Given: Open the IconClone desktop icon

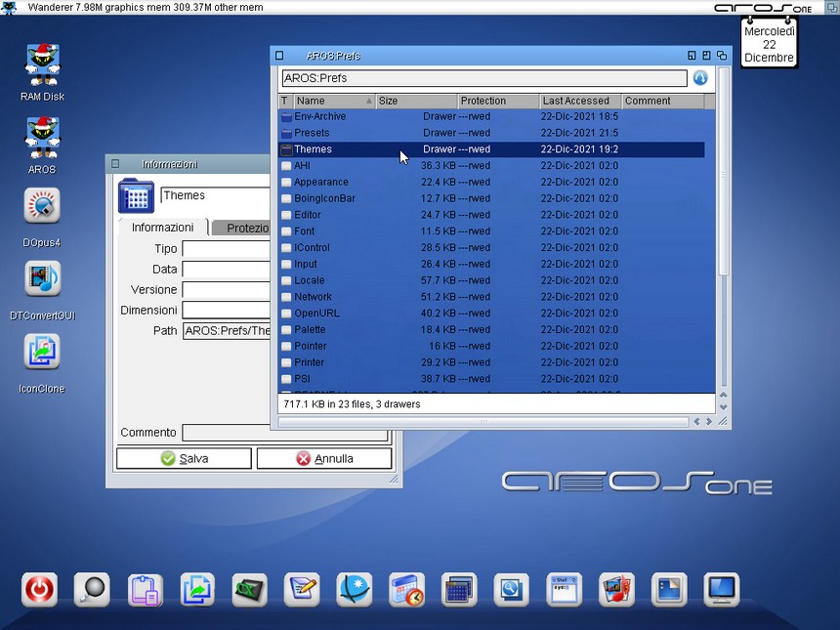Looking at the screenshot, I should [41, 352].
